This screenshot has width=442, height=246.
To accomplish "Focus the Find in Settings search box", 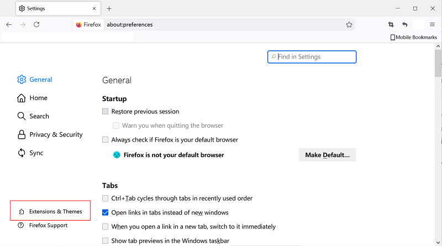I will click(312, 57).
